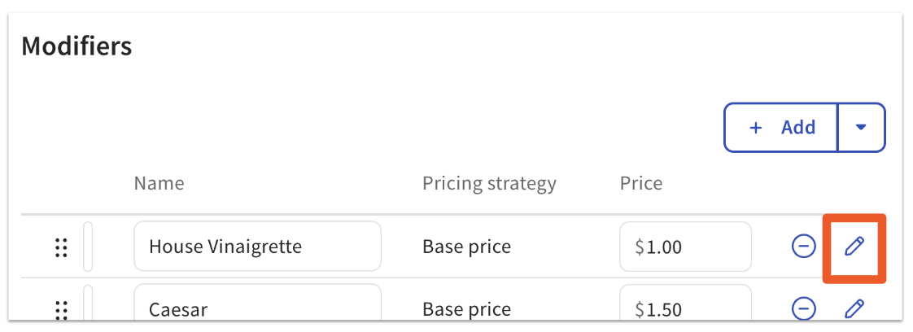Screen dimensions: 913x332
Task: Click narrow box right of Caesar grip
Action: pos(88,306)
